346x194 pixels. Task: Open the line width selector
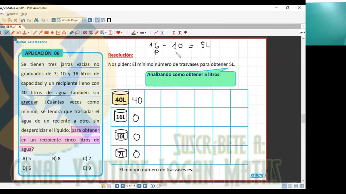click(x=142, y=33)
